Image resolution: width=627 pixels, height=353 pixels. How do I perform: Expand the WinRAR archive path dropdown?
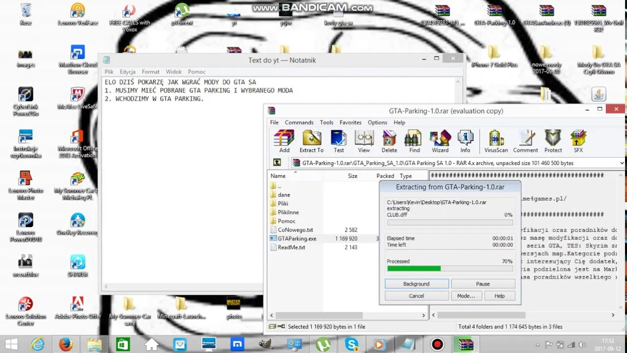tap(622, 163)
